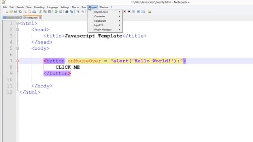
Task: Open the View menu
Action: 29,7
